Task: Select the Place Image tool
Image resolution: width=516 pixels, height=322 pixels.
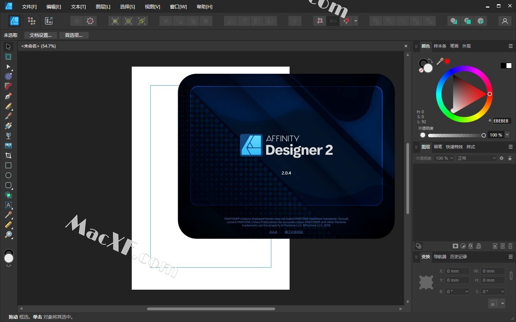Action: 8,146
